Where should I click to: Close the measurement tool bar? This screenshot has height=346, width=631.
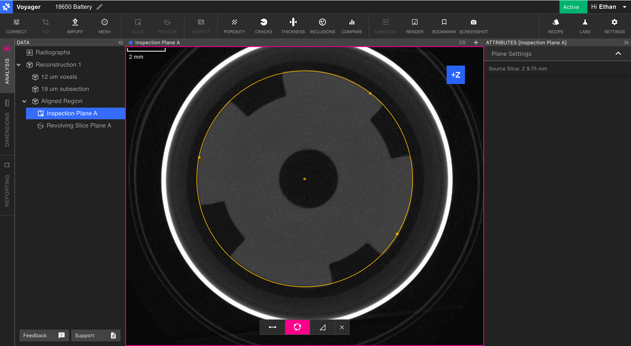(342, 327)
